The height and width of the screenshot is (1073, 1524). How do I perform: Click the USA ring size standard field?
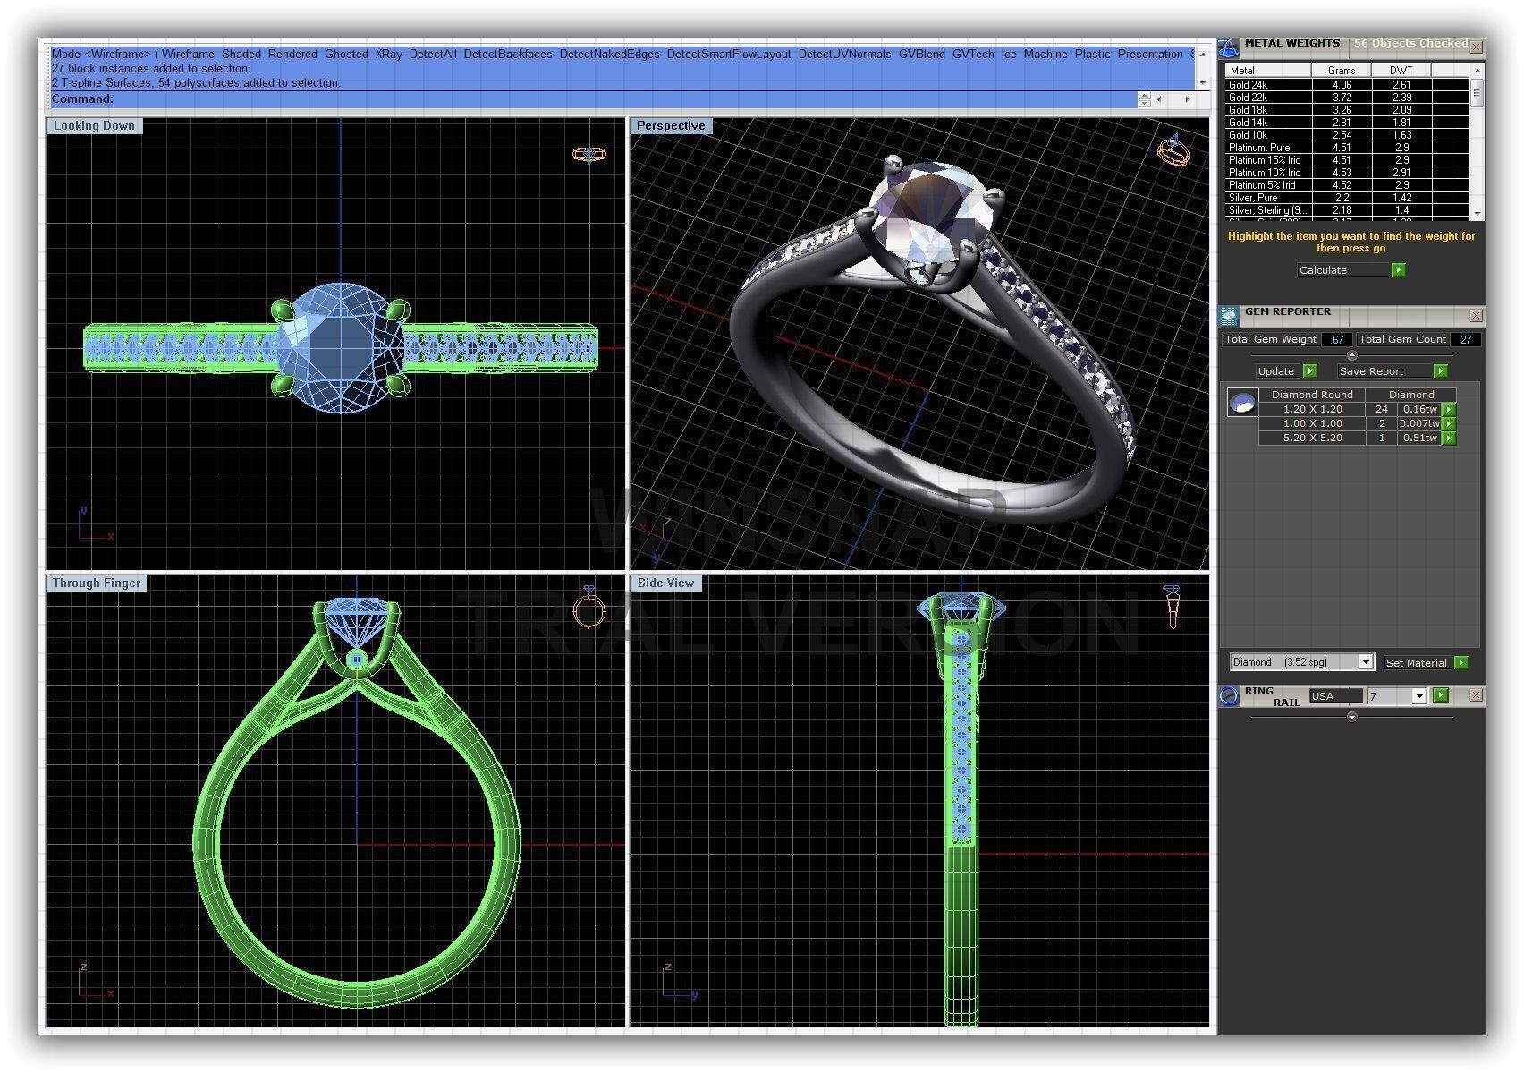(x=1336, y=696)
